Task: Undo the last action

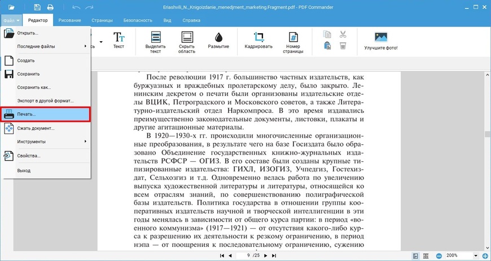Action: point(76,7)
